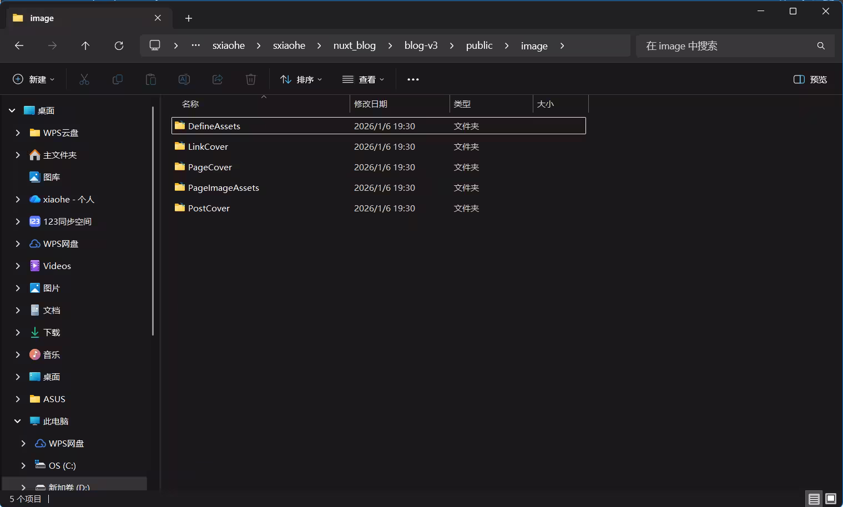This screenshot has height=507, width=843.
Task: Click the 新建 new item button
Action: 34,79
